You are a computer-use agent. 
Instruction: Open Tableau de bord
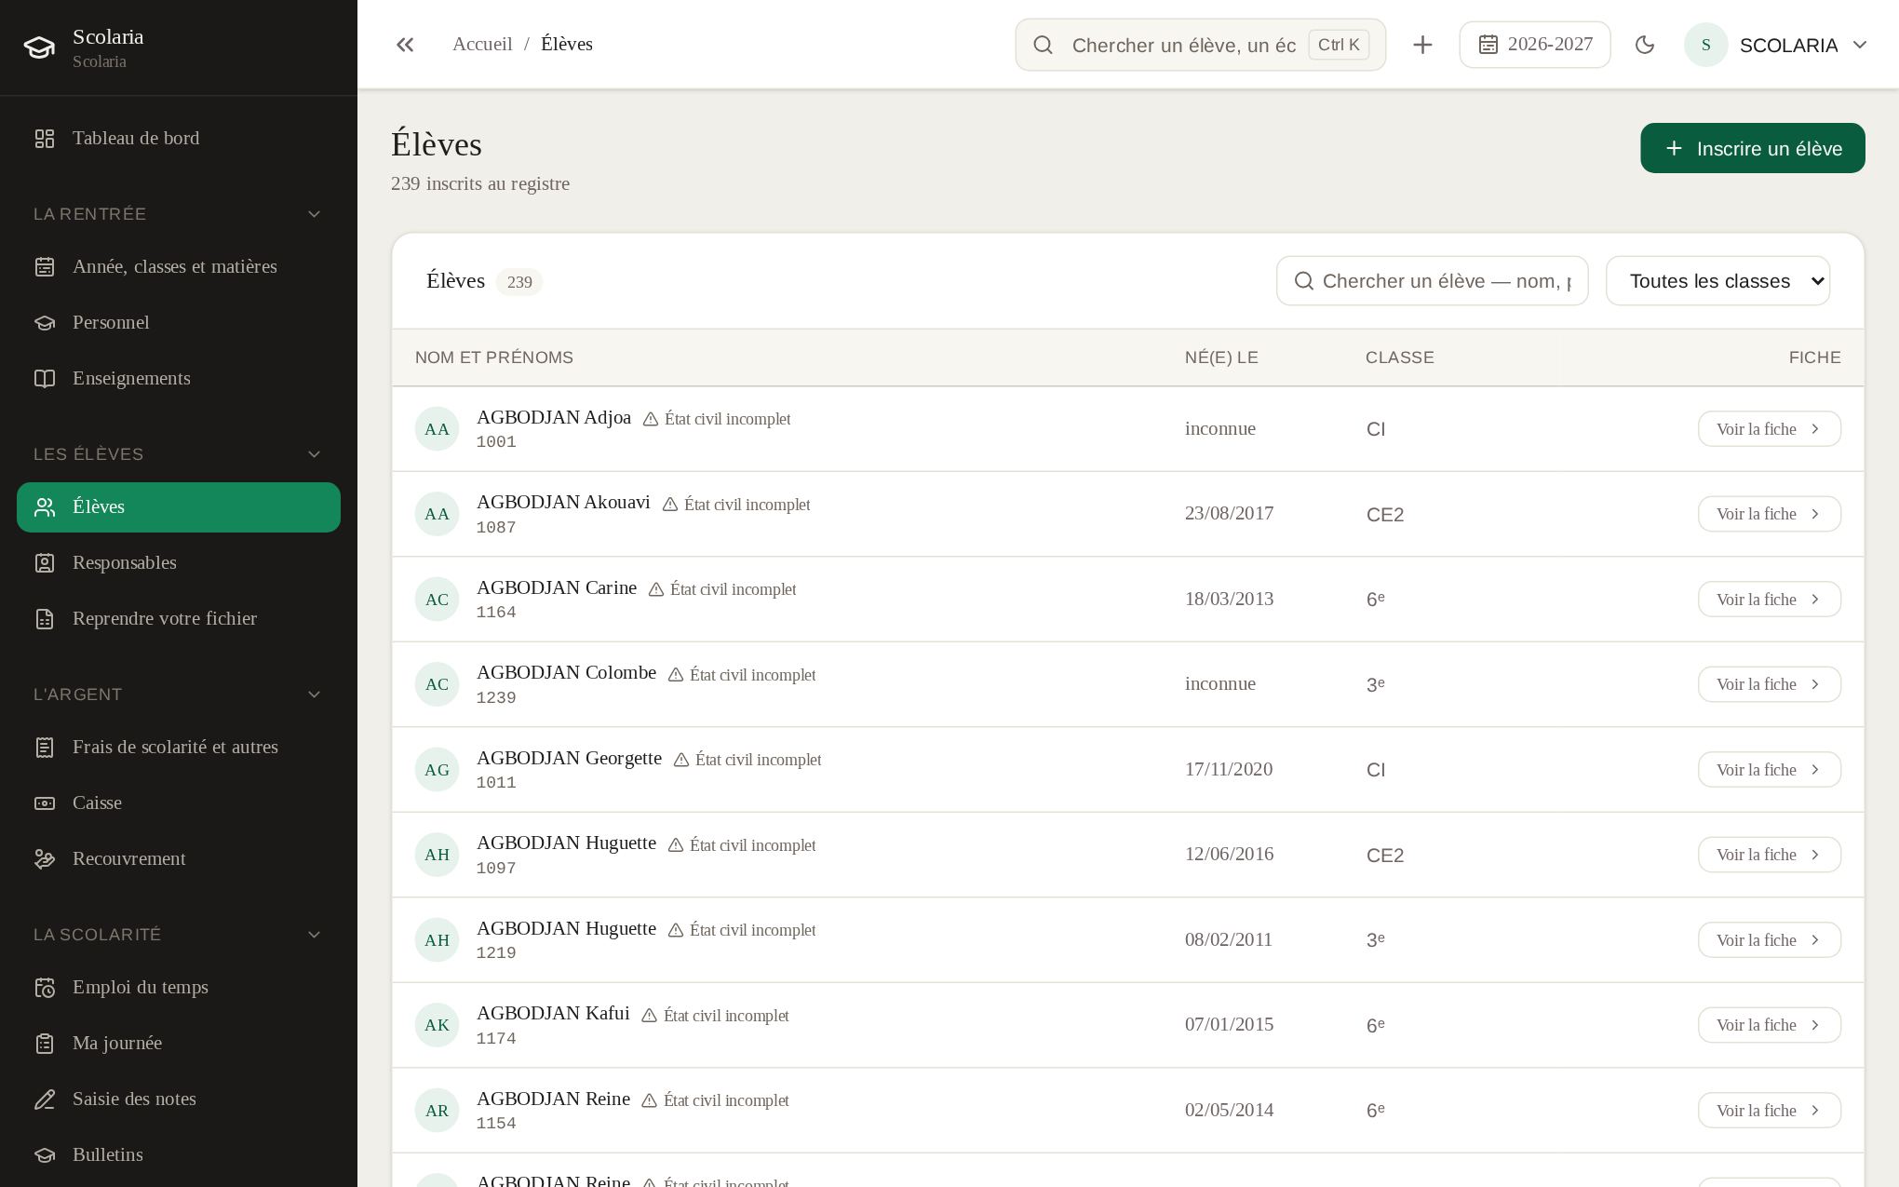coord(179,138)
